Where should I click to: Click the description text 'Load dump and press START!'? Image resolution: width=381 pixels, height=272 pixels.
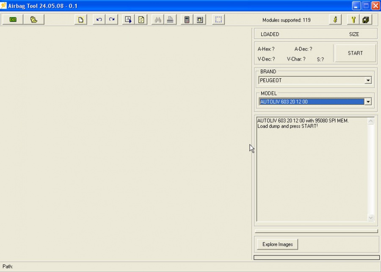[287, 126]
